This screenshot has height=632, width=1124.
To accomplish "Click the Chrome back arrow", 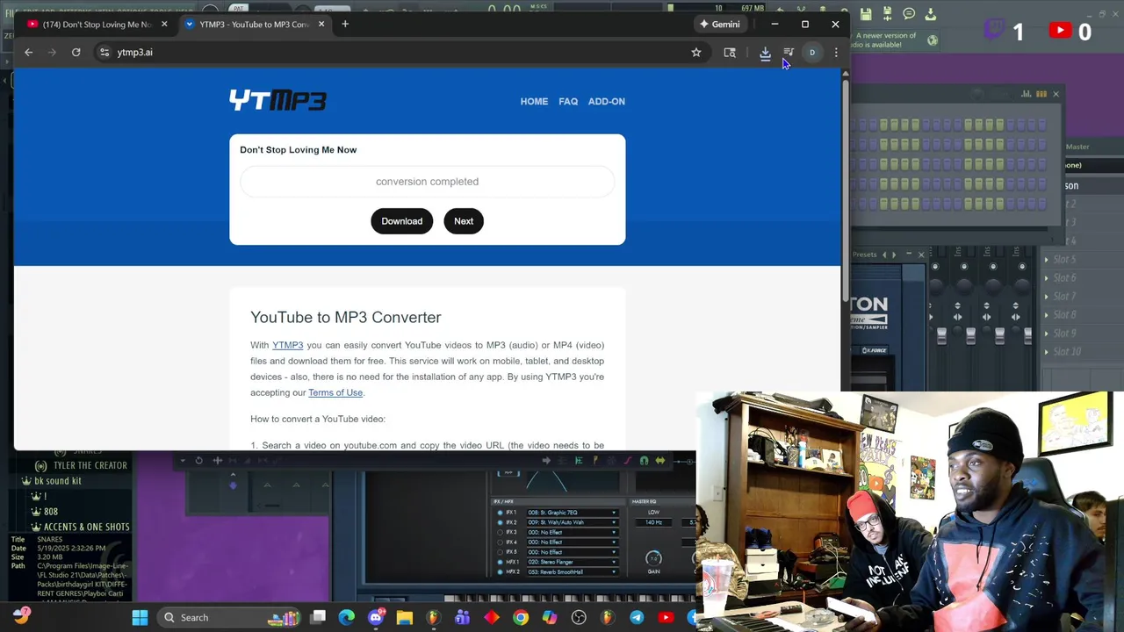I will 28,53.
